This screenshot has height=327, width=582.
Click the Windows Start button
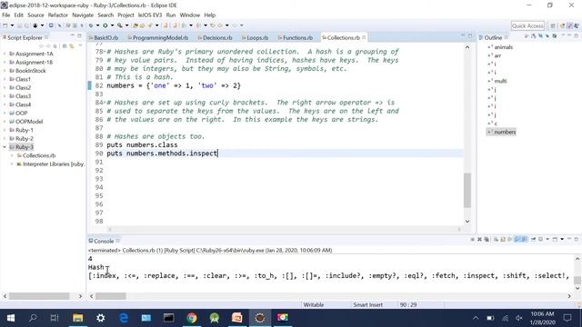click(x=11, y=318)
